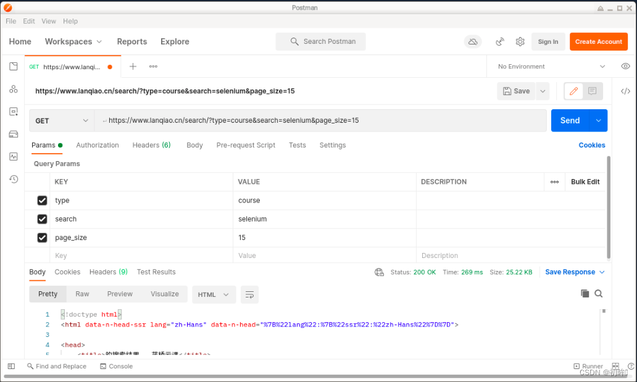Image resolution: width=637 pixels, height=382 pixels.
Task: Click the magnifier icon in Search Postman
Action: 294,41
